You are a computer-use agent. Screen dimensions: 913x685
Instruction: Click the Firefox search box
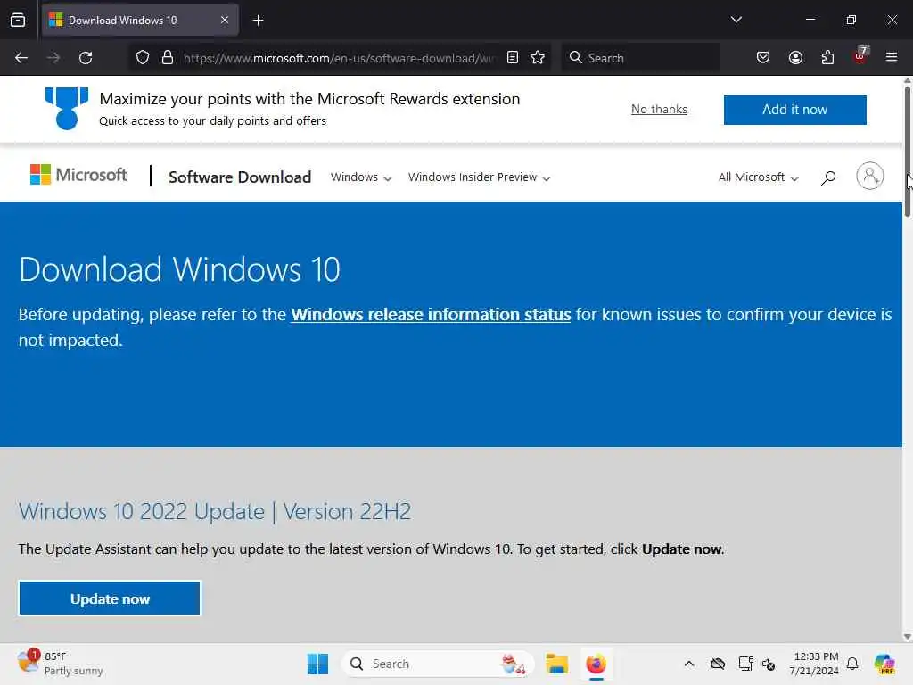640,58
